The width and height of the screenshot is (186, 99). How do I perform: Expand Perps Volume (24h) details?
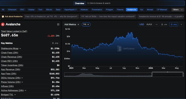22,82
